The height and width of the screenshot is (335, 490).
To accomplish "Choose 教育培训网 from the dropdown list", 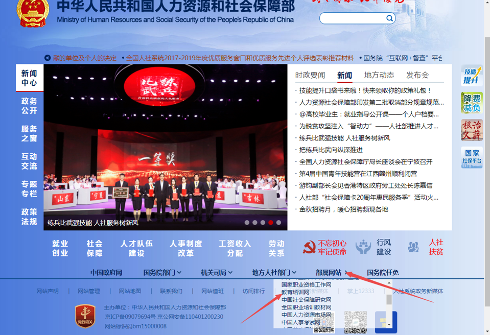I will (x=295, y=292).
